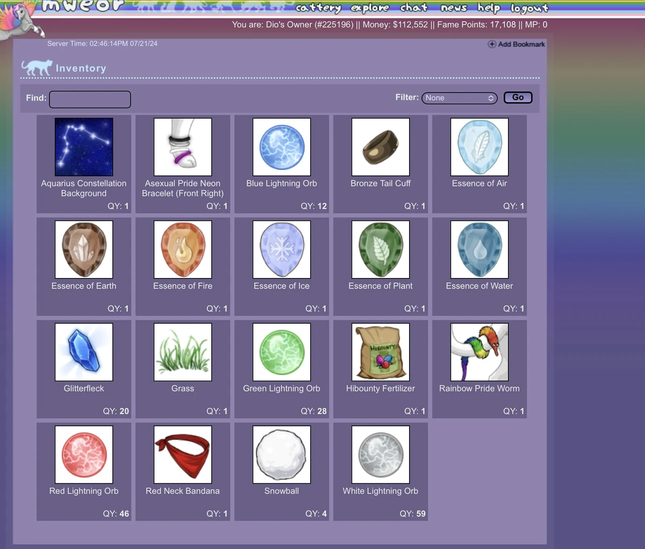Click the Blue Lightning Orb item icon
This screenshot has width=645, height=549.
[281, 147]
